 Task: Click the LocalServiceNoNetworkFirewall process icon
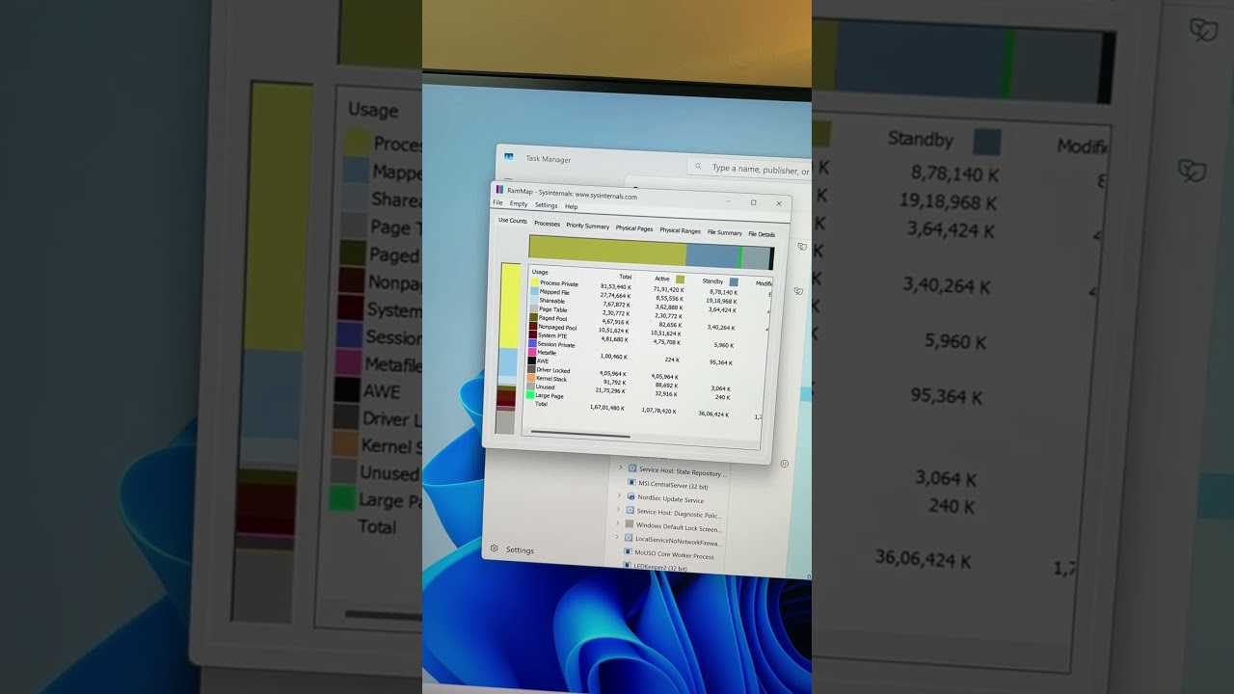point(629,539)
